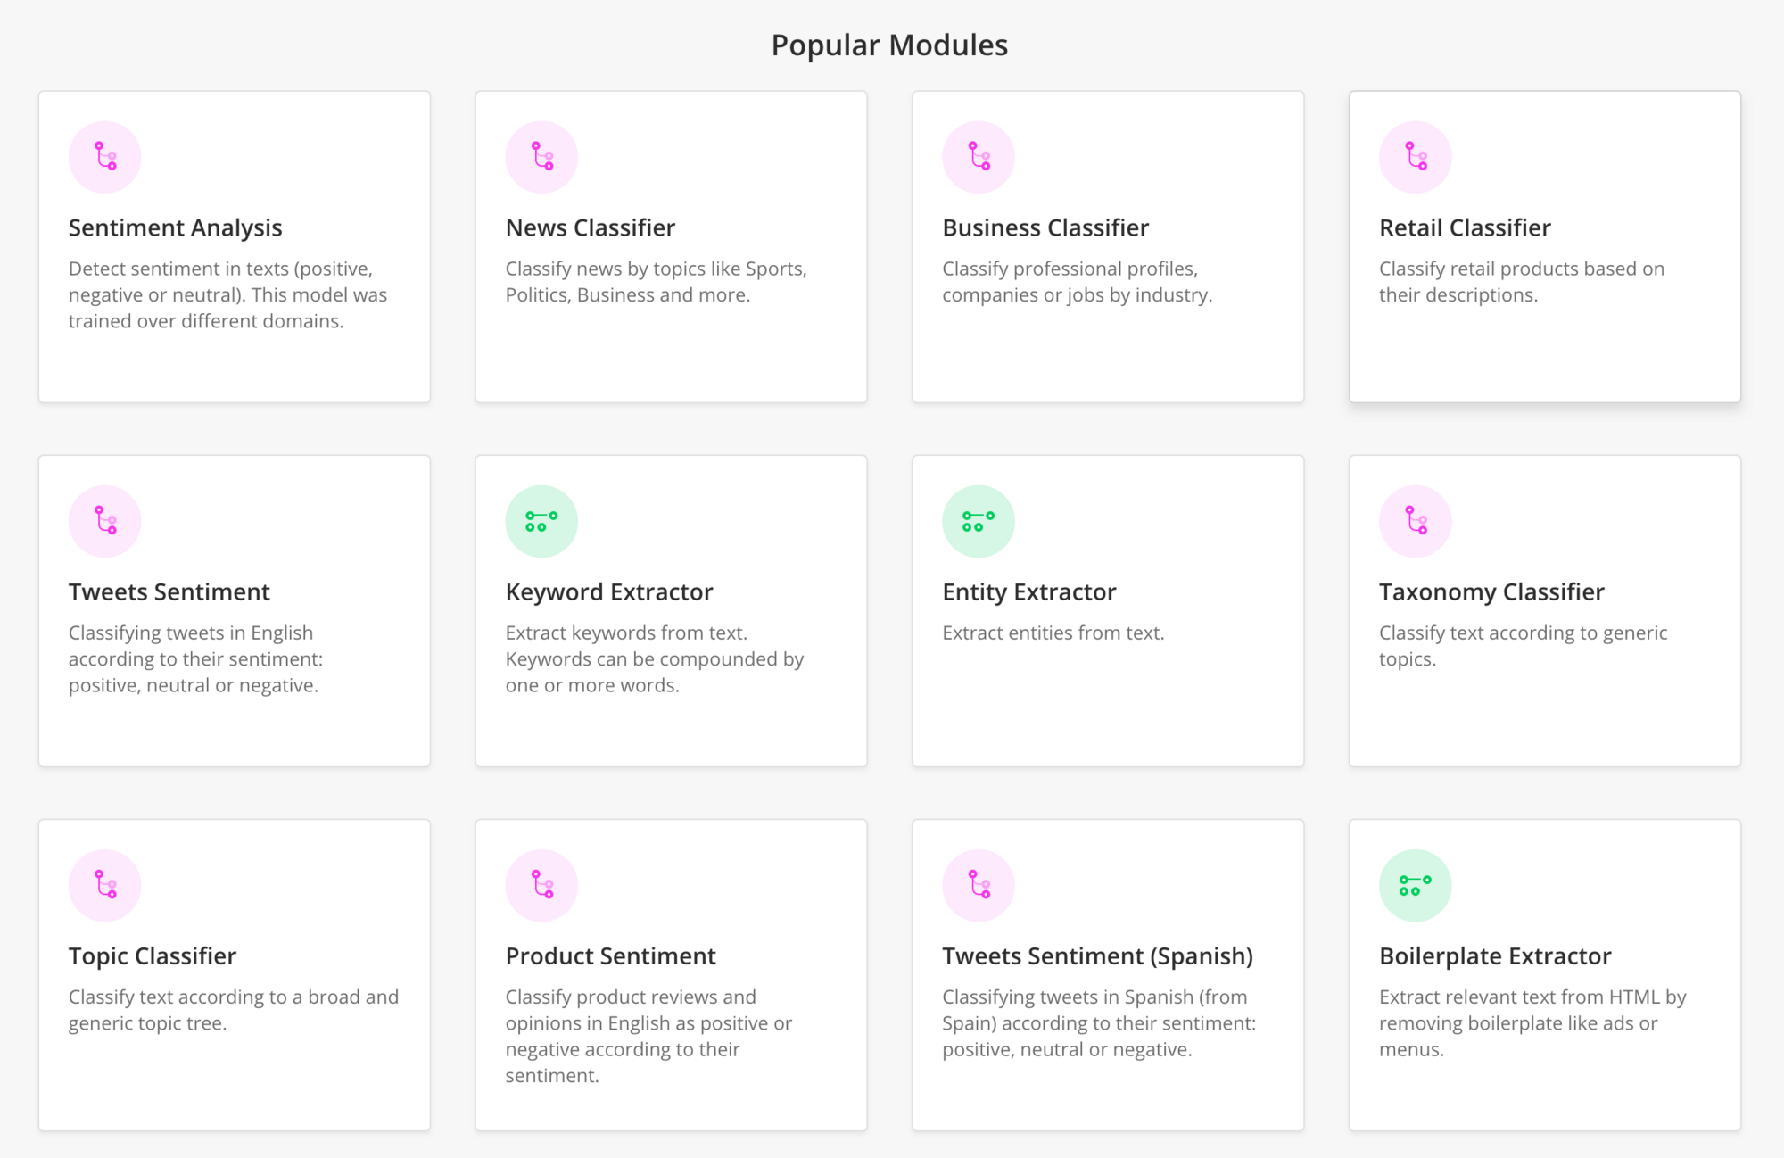Select the Tweets Sentiment (Spanish) icon
1784x1158 pixels.
tap(978, 884)
